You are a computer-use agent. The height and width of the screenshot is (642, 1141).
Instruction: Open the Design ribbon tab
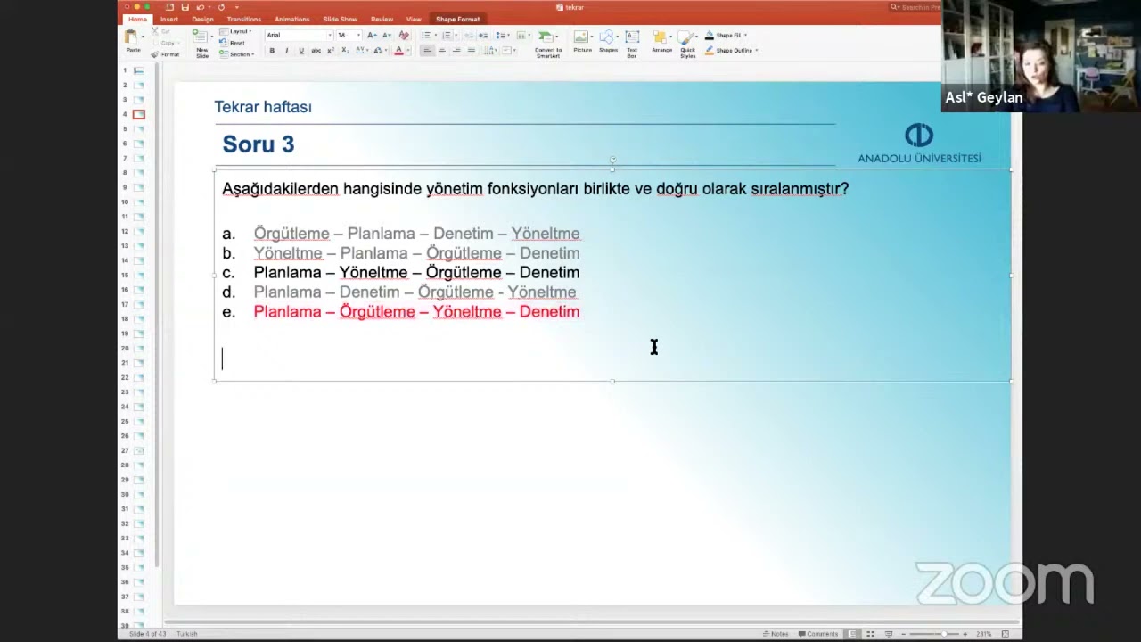pyautogui.click(x=202, y=20)
